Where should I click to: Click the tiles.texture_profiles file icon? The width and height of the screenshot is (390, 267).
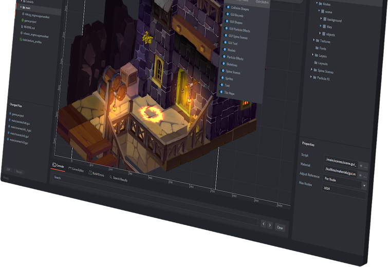pos(21,39)
